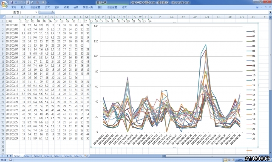Open the 公式 (Formulas) ribbon tab
Screen dimensions: 272x162
(x=47, y=8)
